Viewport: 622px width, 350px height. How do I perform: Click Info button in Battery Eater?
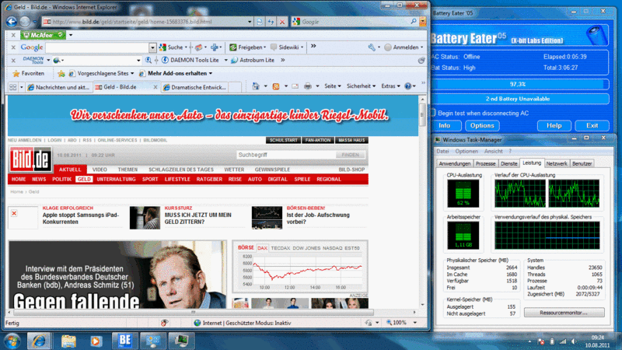pyautogui.click(x=444, y=125)
